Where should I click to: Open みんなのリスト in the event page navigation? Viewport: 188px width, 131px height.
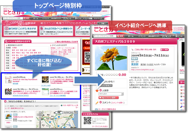[x=154, y=36]
